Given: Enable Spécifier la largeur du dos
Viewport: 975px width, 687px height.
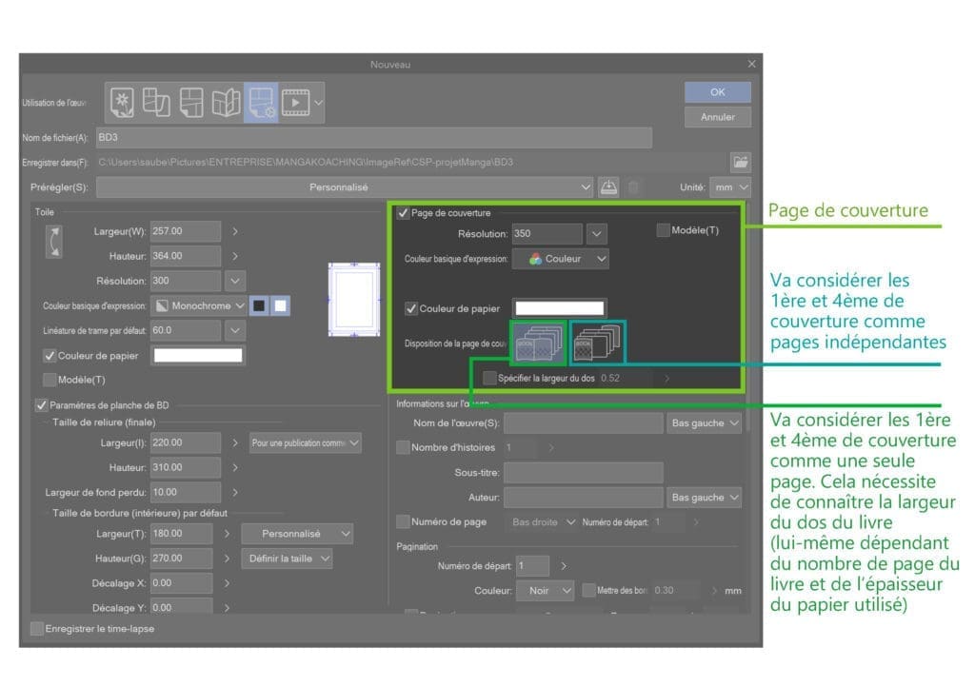Looking at the screenshot, I should click(489, 378).
